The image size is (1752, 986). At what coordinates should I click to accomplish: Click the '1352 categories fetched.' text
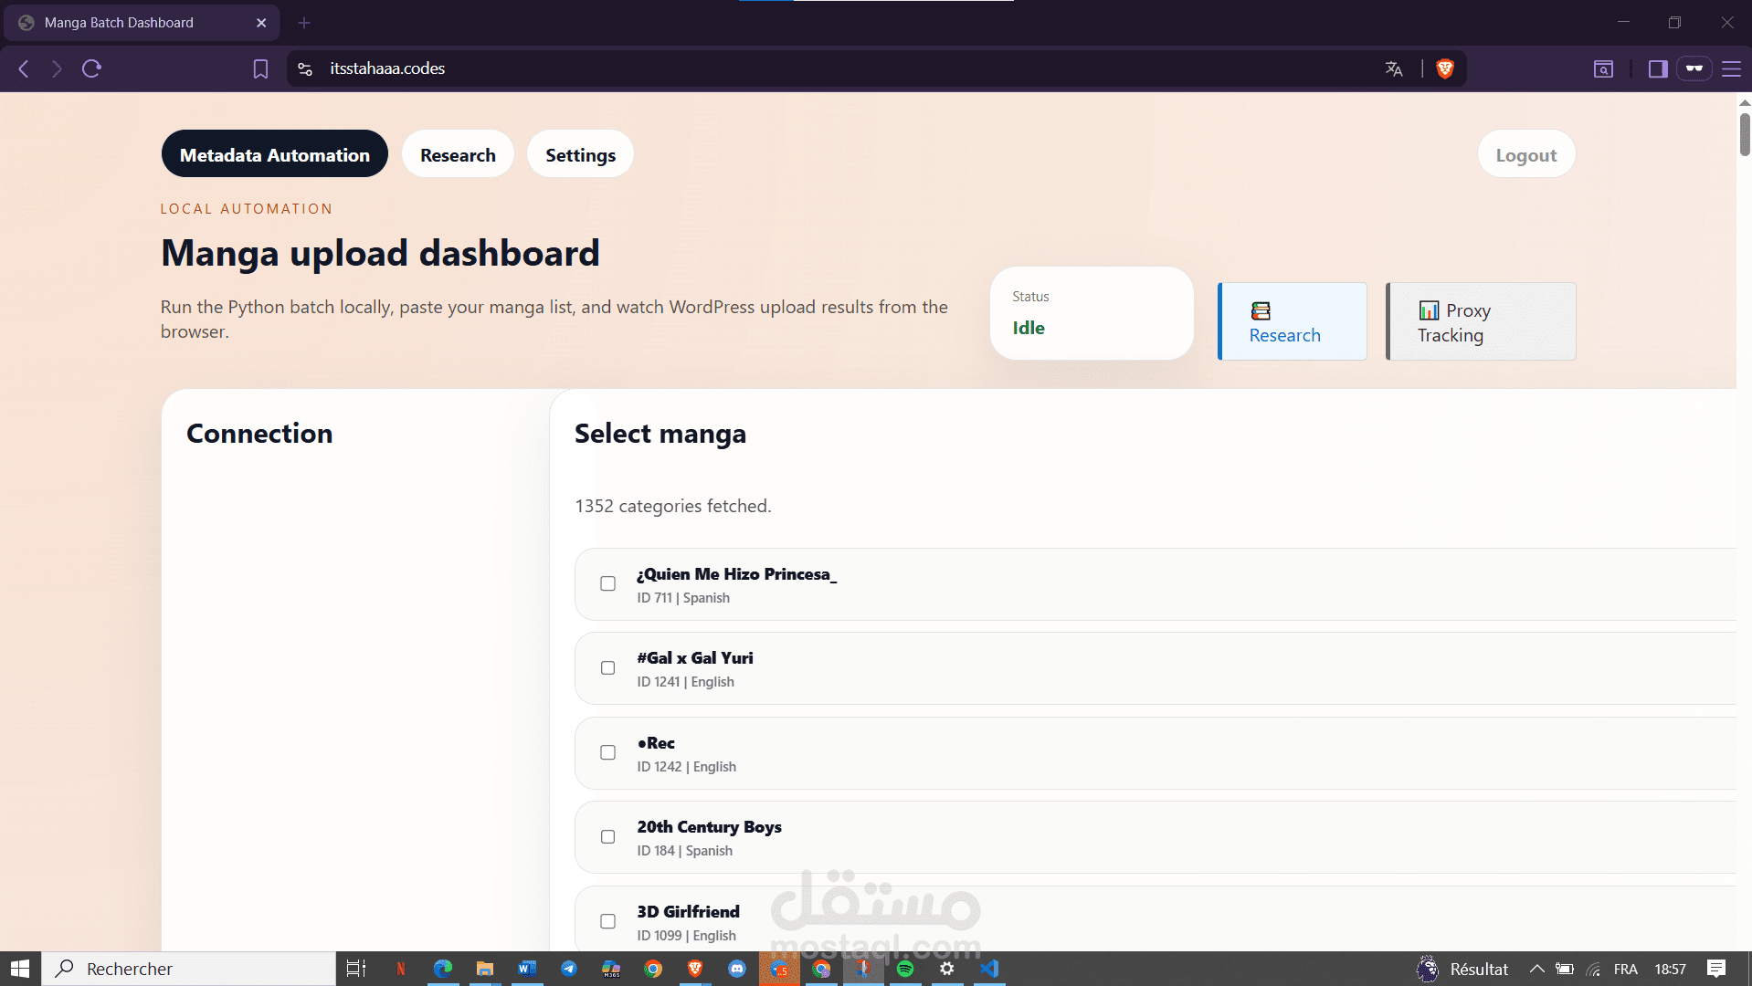pos(673,506)
